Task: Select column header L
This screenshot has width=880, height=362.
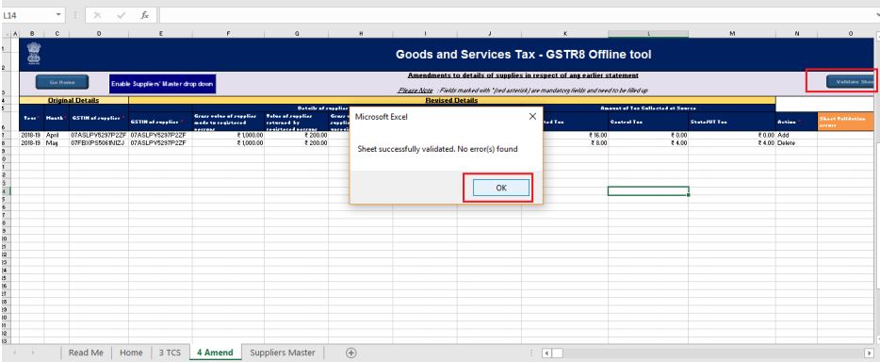Action: [x=648, y=34]
